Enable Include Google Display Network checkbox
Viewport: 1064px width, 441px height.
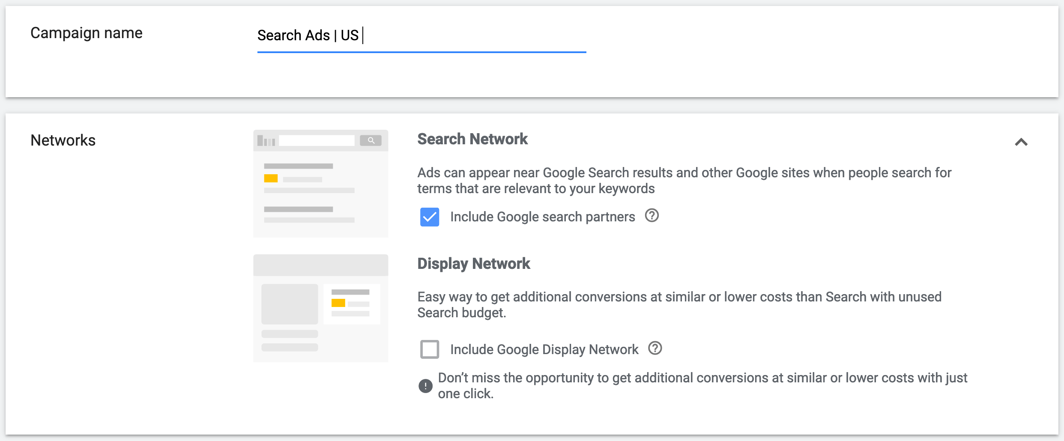pos(430,349)
